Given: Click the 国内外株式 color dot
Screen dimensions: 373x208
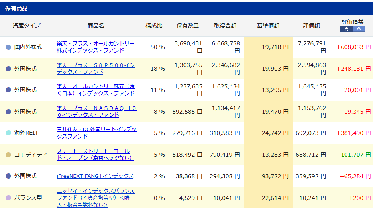Looking at the screenshot, I should click(x=8, y=47).
